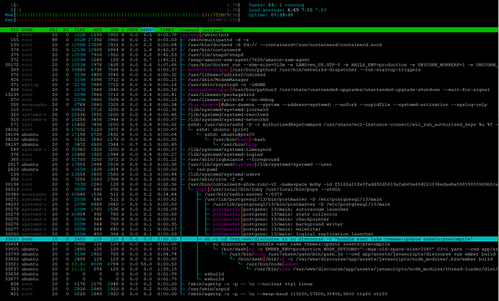Select the /usr/bin/containerd row with PID 379

(249, 50)
